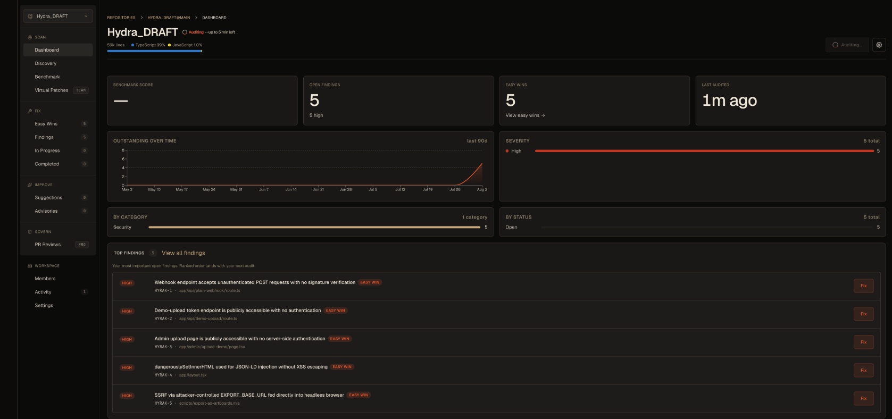
Task: Click the 'app/admin/upload-demo/page.tsx' file path
Action: (x=212, y=347)
